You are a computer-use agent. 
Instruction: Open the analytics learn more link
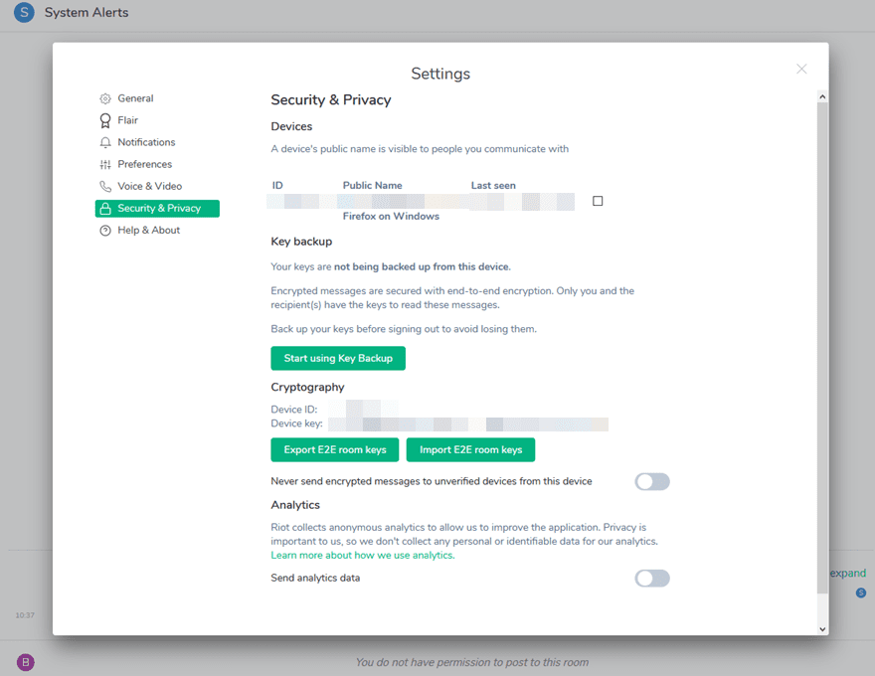363,556
